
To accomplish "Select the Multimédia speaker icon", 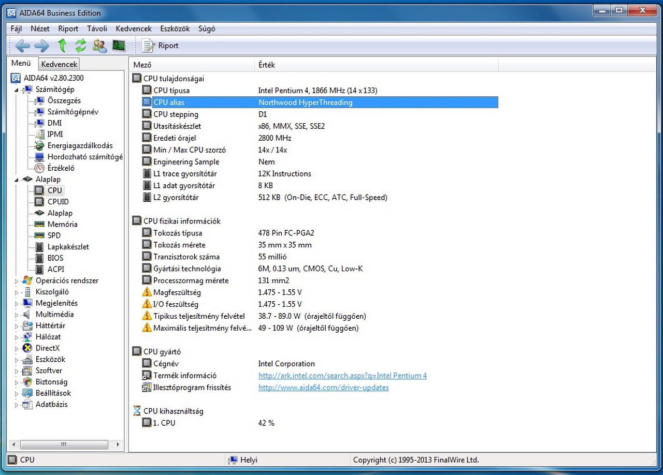I will [27, 315].
